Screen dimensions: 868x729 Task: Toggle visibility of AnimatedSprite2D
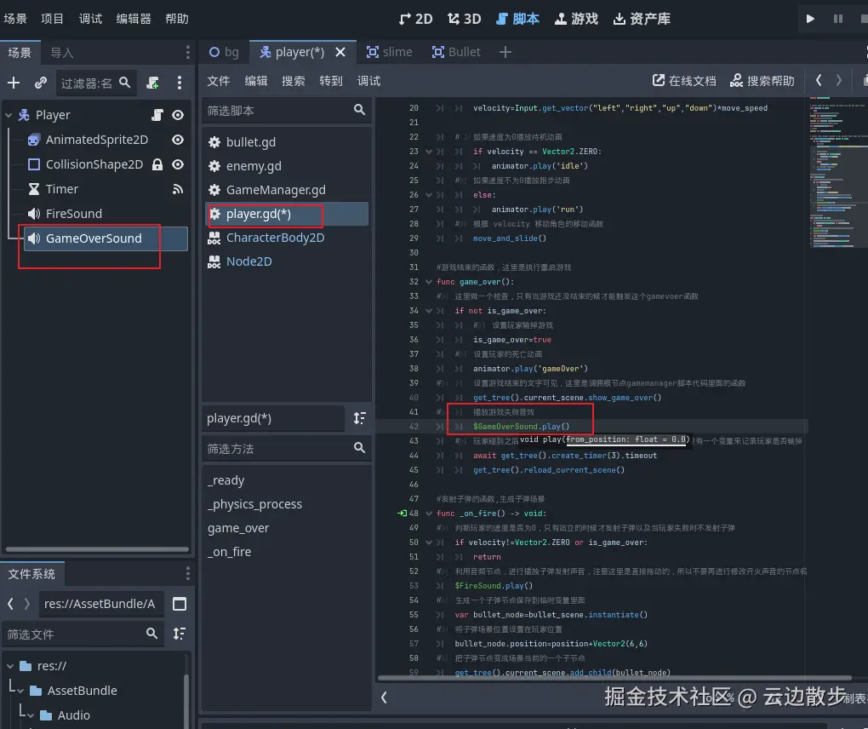(178, 140)
